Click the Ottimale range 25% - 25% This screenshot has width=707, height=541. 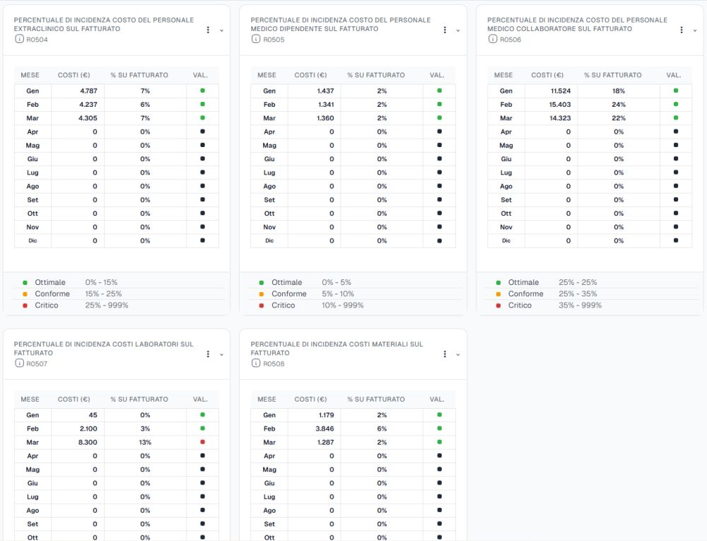point(578,282)
